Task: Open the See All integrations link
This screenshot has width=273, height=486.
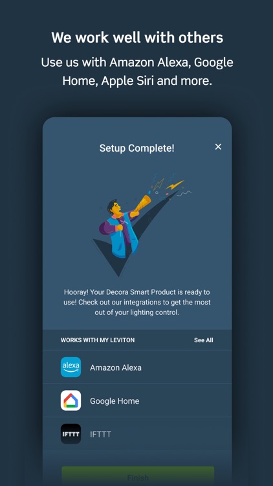Action: [203, 340]
